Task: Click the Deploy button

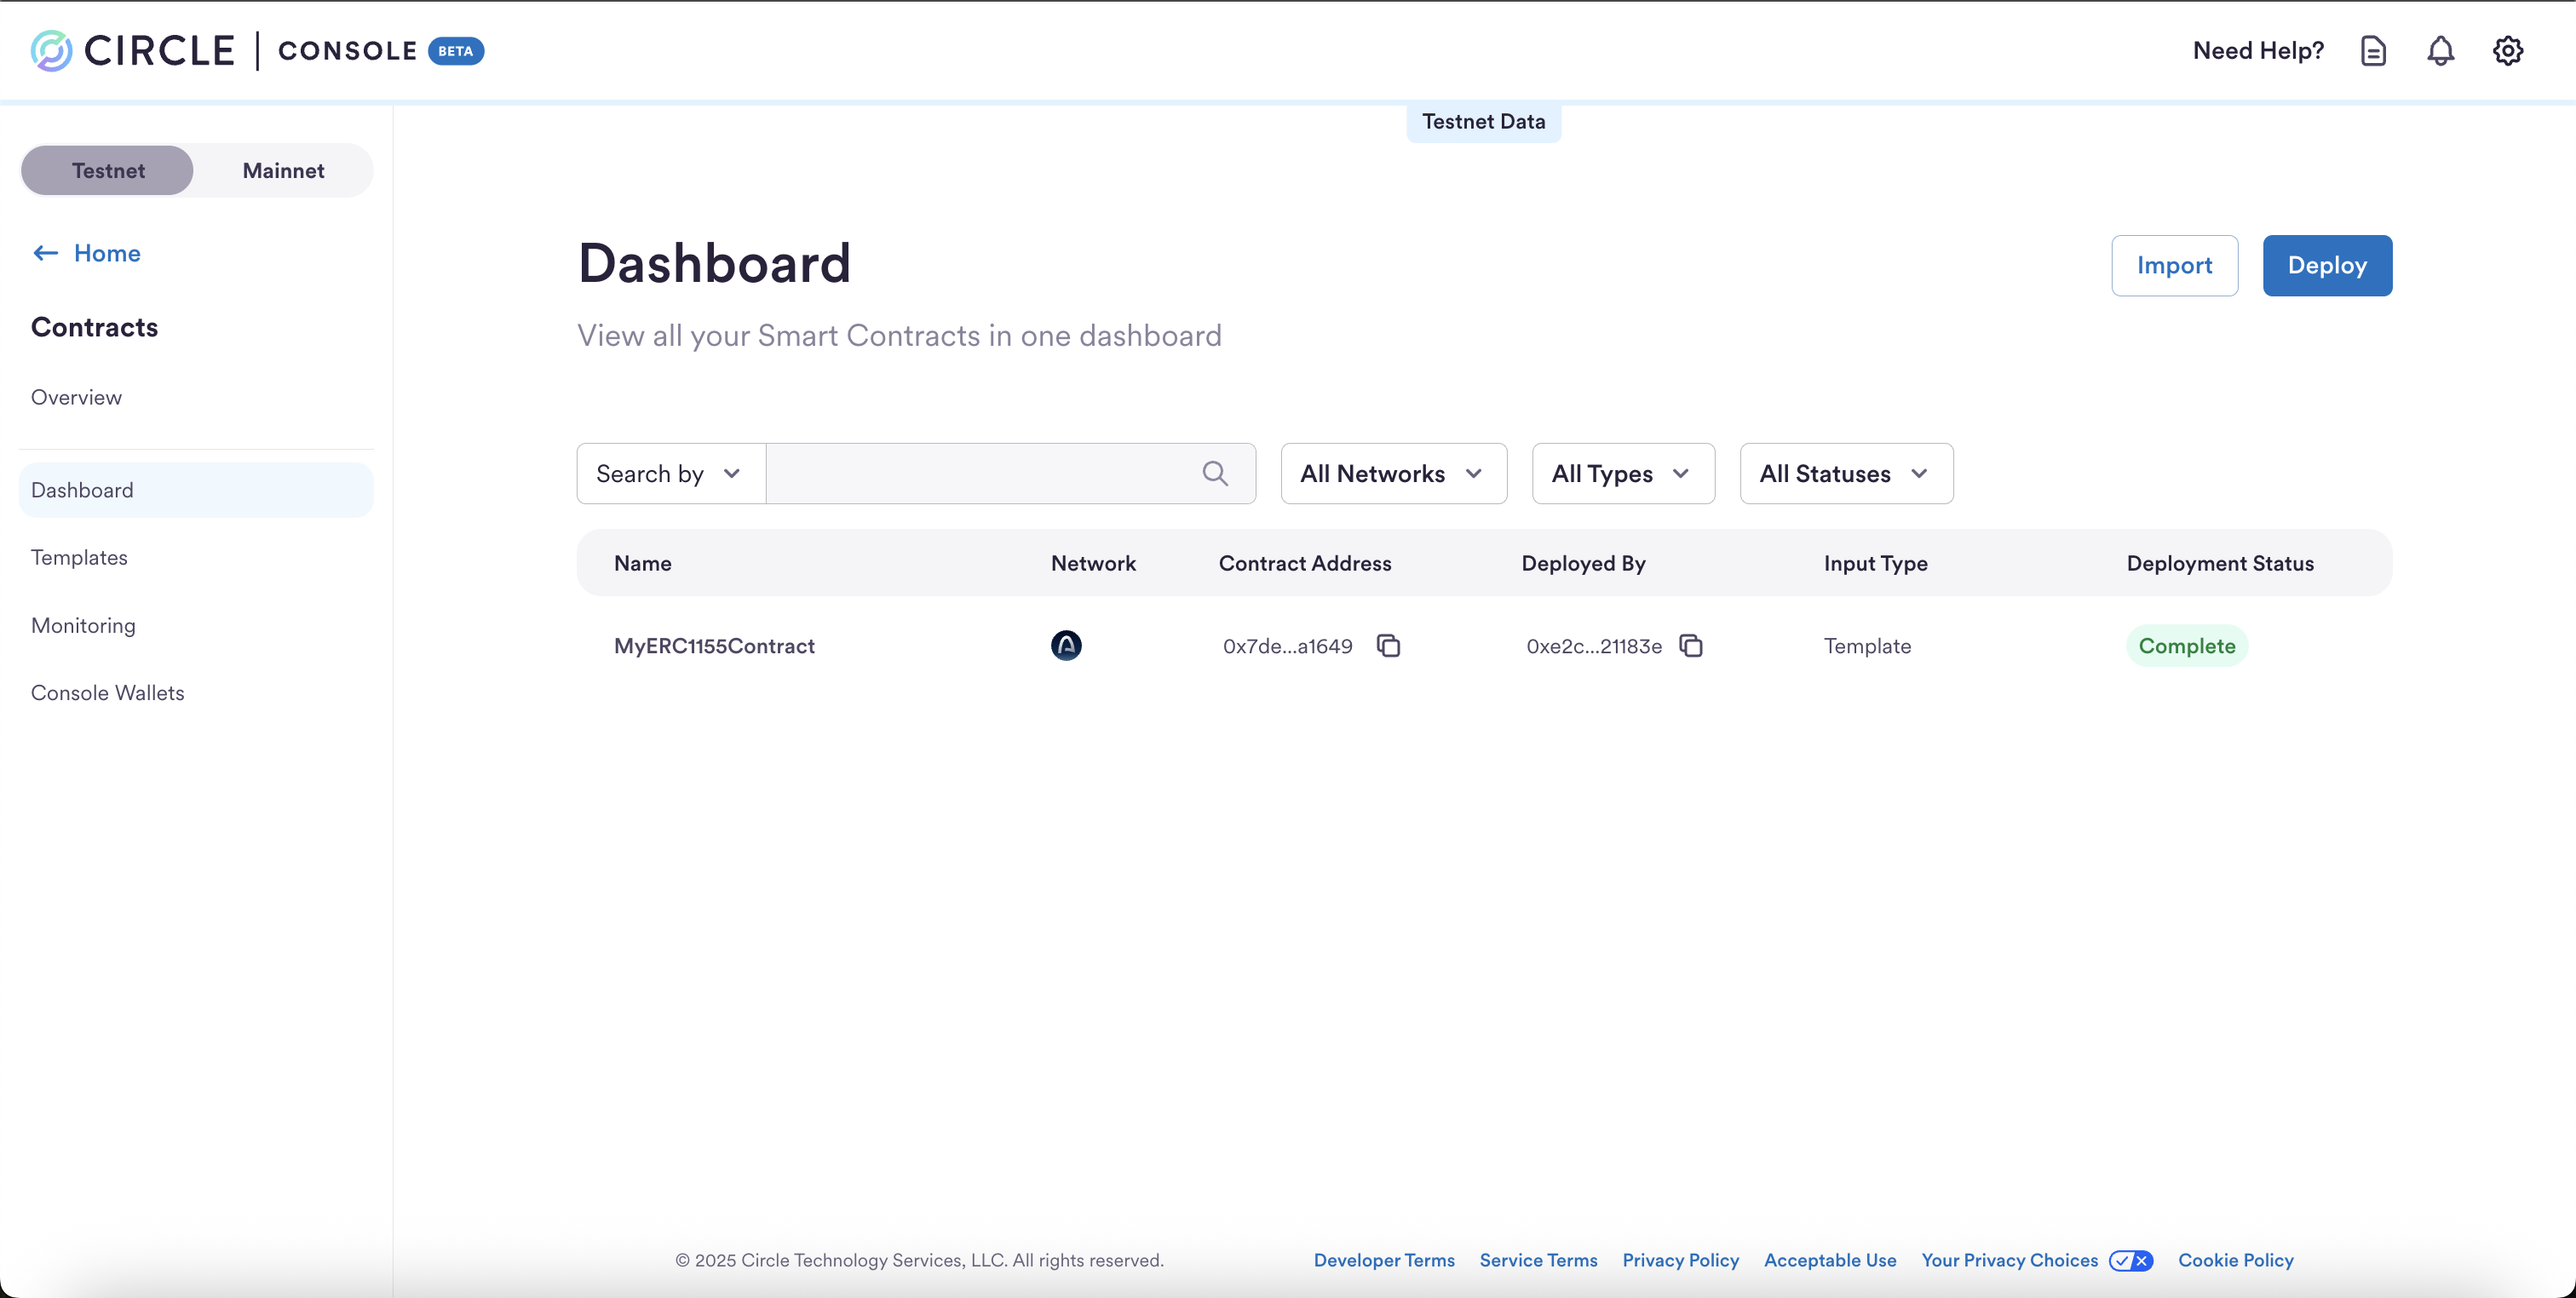Action: [x=2327, y=265]
